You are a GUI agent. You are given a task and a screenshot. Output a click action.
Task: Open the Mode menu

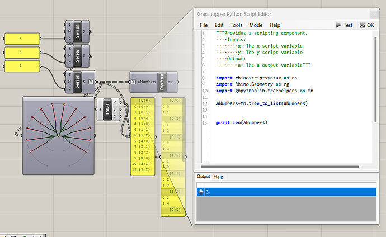click(x=256, y=25)
